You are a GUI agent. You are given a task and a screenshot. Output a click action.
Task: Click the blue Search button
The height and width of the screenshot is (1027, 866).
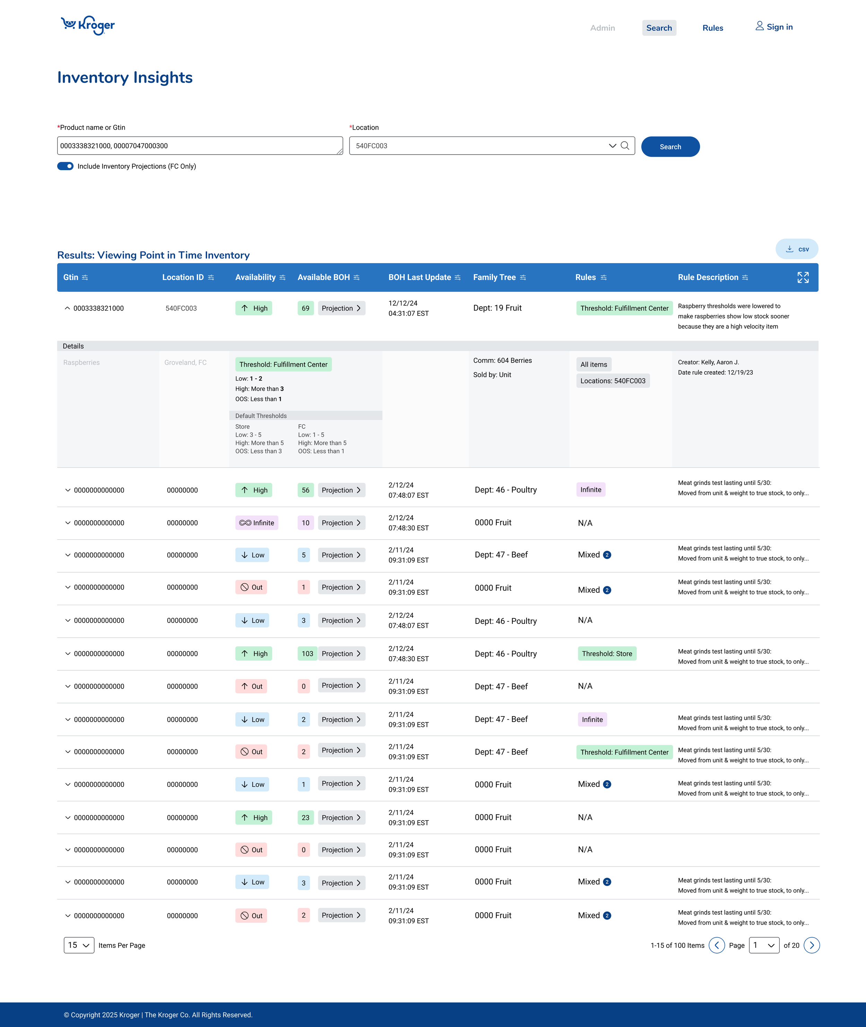tap(670, 147)
